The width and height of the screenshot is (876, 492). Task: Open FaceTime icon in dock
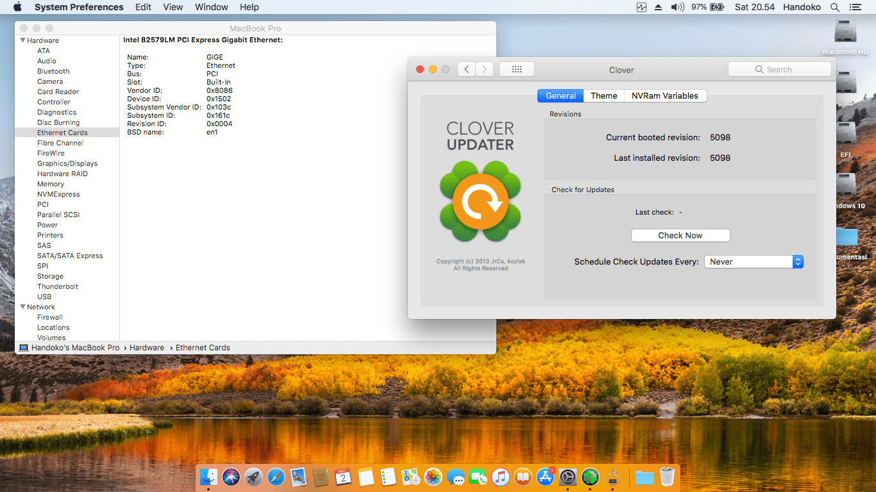point(478,477)
